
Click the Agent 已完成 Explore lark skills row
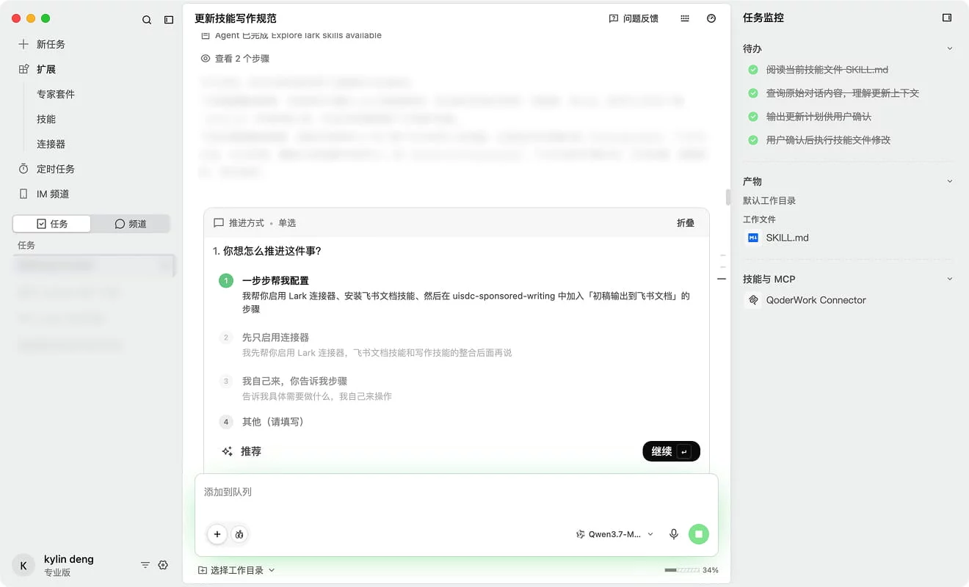[x=291, y=35]
